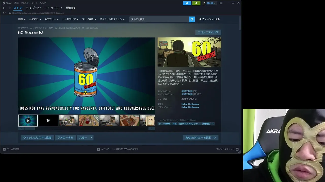Open the Robot Gentleman developer link

[190, 104]
